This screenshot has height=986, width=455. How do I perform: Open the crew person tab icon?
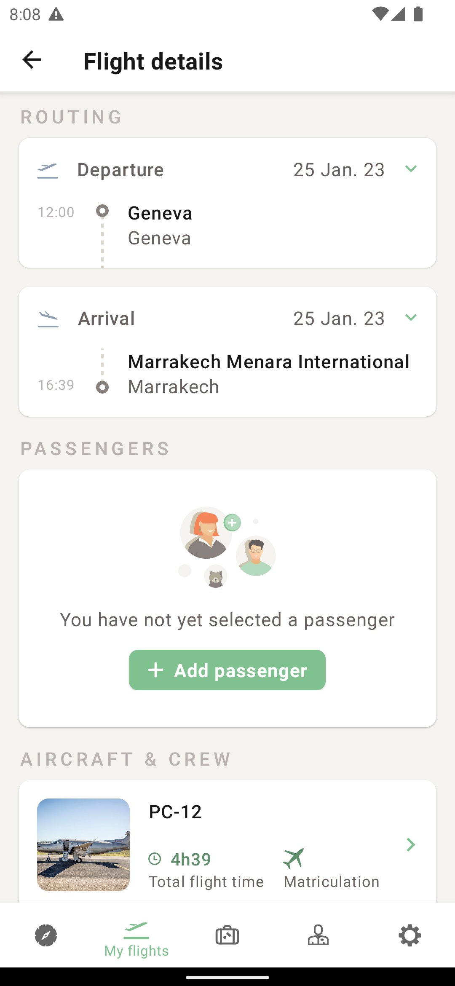[318, 935]
